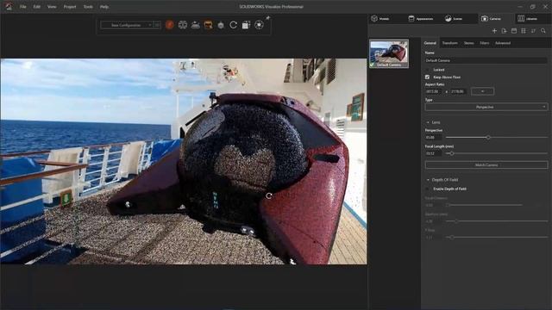552x310 pixels.
Task: Select the Transform camera sub-tab
Action: point(450,43)
